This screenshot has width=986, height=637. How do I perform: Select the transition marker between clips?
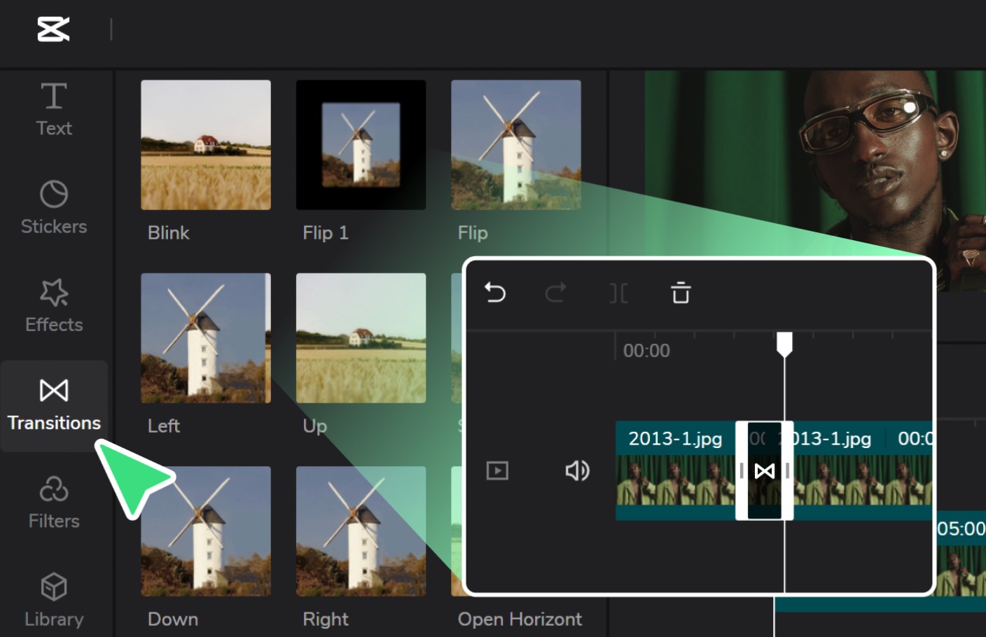coord(764,471)
